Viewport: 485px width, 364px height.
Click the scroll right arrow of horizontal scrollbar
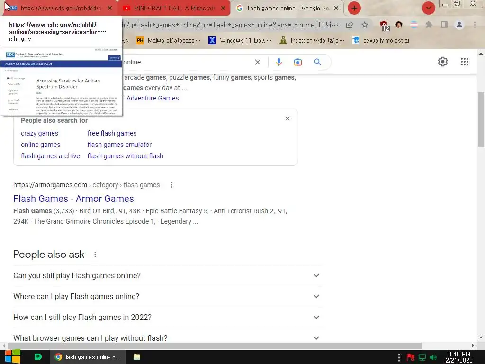[x=473, y=346]
